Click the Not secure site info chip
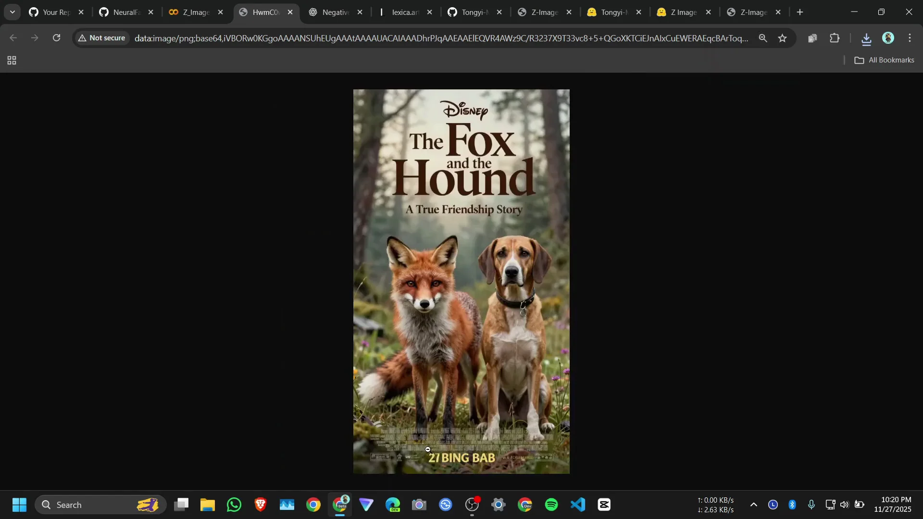923x519 pixels. coord(102,38)
